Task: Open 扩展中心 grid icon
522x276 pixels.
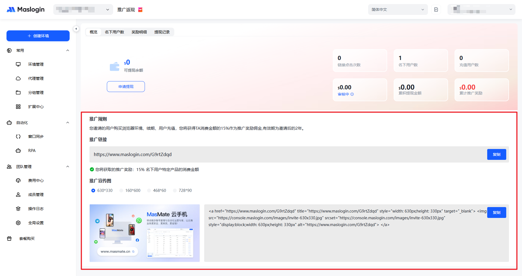Action: pos(18,107)
